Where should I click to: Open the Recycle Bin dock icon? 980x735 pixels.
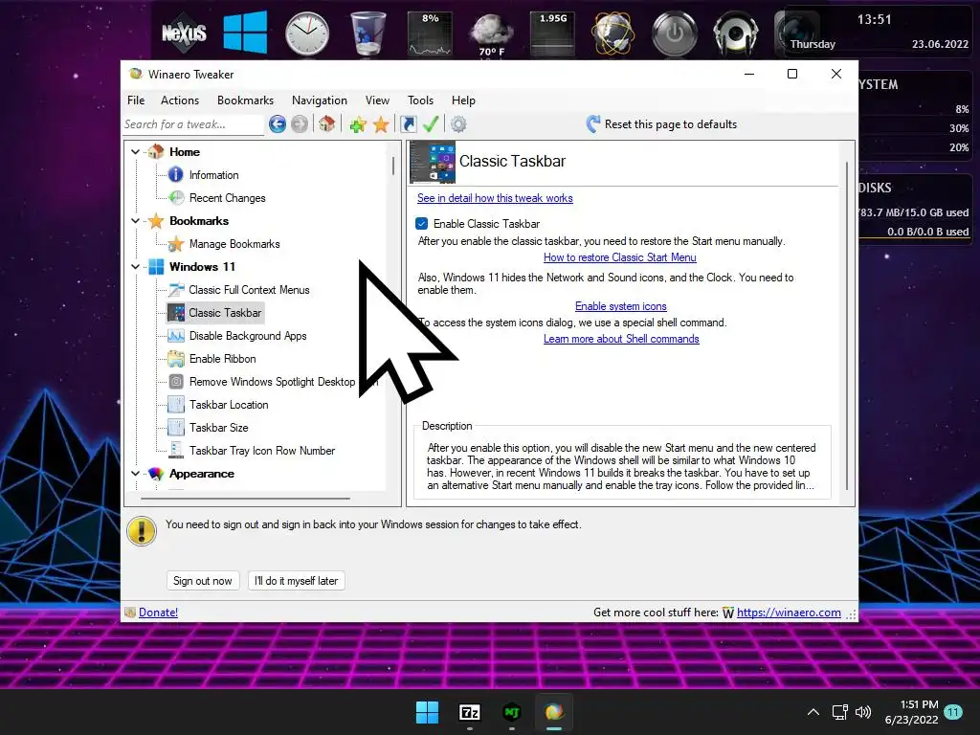pyautogui.click(x=368, y=33)
